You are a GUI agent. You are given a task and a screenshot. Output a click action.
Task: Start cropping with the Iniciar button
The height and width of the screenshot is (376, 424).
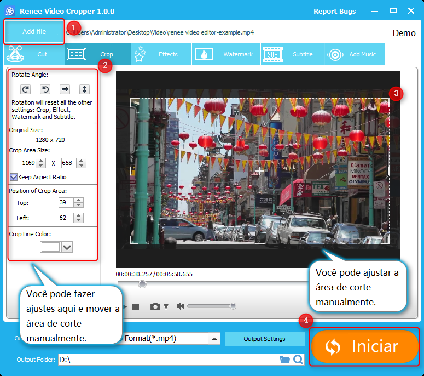[364, 346]
